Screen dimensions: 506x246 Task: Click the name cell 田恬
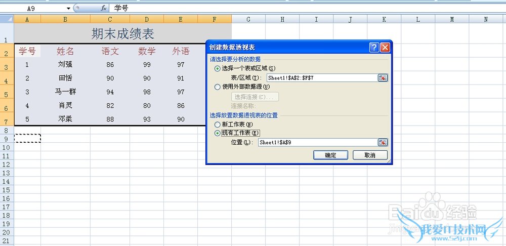pos(65,78)
